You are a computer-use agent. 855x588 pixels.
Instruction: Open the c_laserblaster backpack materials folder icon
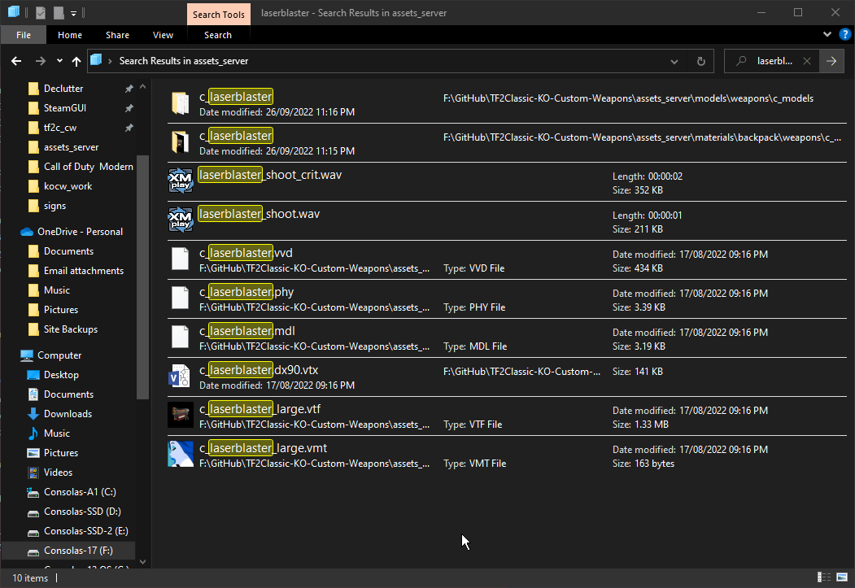[181, 143]
